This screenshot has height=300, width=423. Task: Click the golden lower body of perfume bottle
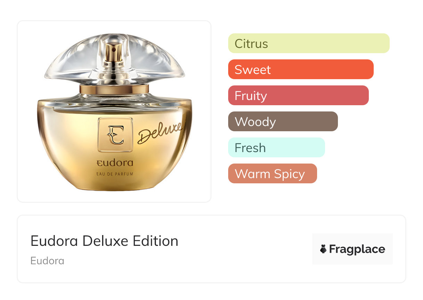coord(69,146)
